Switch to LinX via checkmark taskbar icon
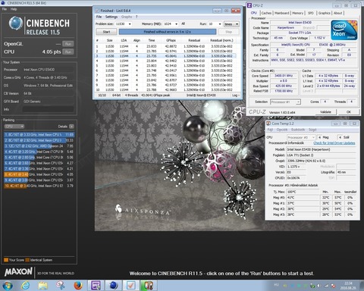This screenshot has width=364, height=291. tap(130, 286)
